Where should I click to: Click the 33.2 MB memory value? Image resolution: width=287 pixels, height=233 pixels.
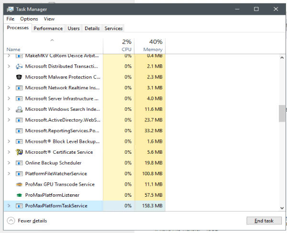click(x=154, y=131)
